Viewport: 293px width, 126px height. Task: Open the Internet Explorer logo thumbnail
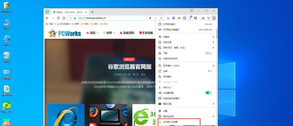tap(66, 115)
